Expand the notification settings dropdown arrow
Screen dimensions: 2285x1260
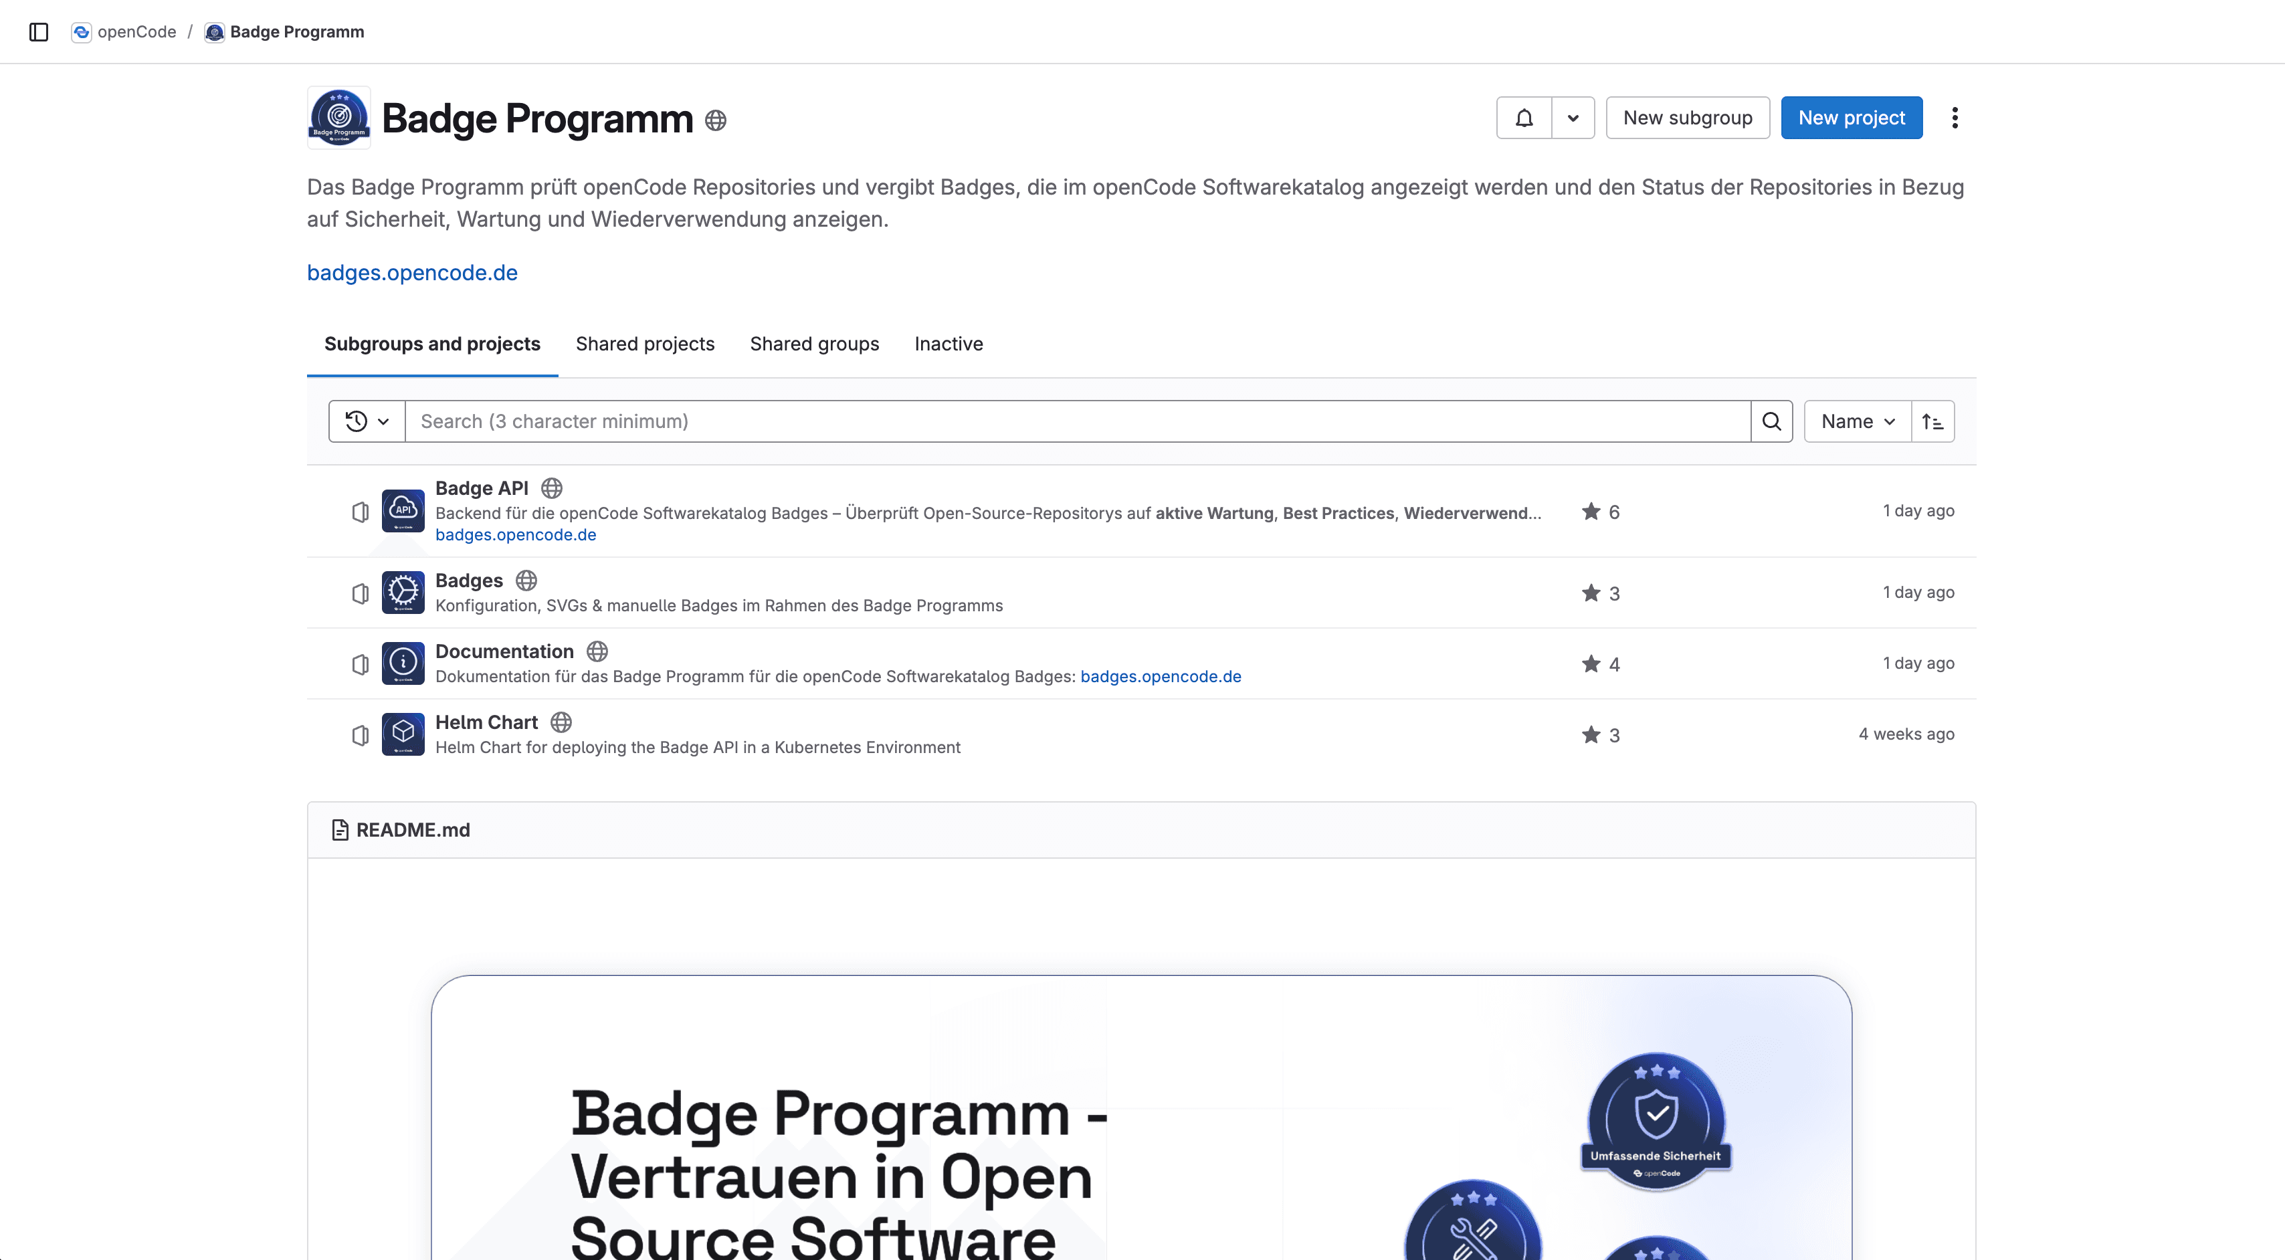[1573, 118]
